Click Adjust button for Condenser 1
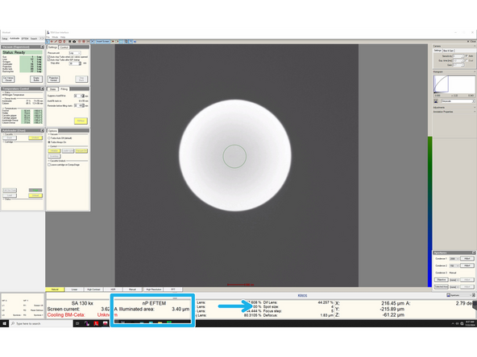The width and height of the screenshot is (477, 357). (x=467, y=259)
